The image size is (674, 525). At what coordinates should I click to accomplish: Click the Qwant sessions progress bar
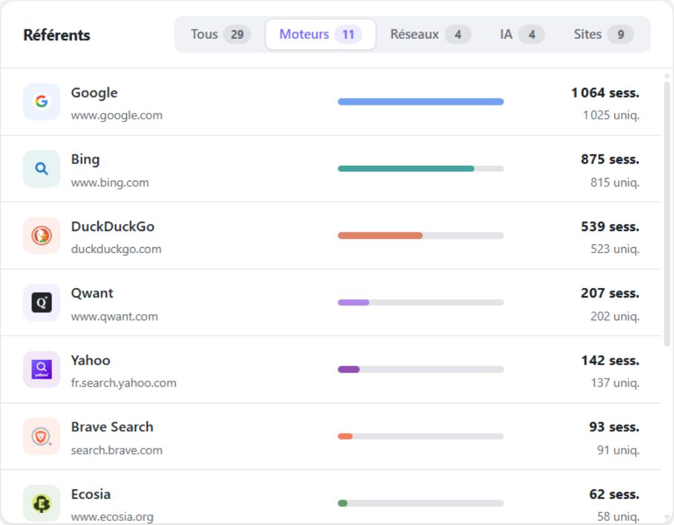[421, 302]
